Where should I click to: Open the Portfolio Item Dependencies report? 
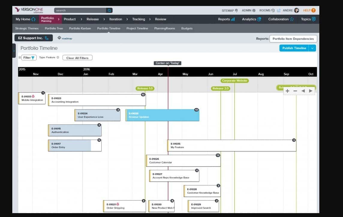(x=293, y=38)
